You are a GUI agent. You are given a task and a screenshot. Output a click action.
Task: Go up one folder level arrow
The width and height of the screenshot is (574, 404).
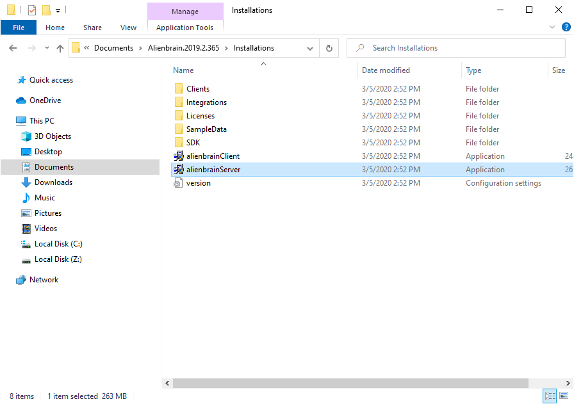(60, 48)
